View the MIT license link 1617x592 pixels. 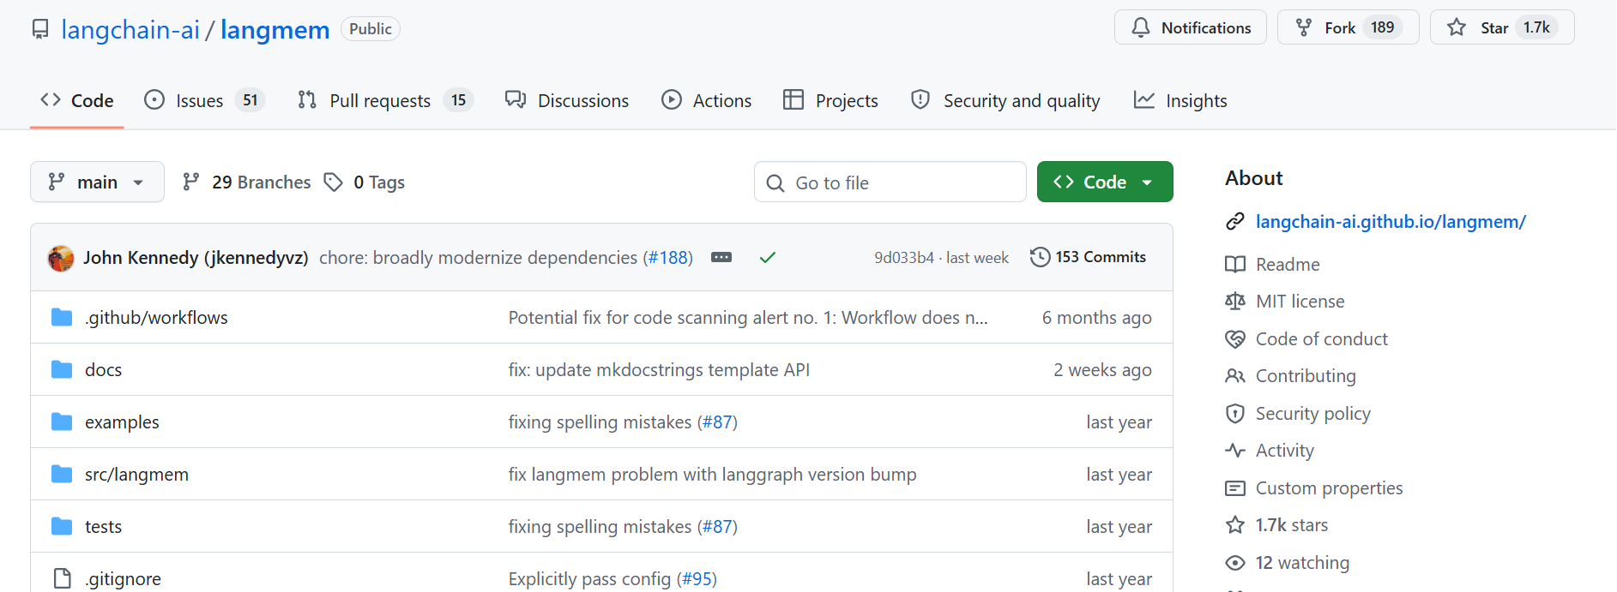tap(1285, 302)
